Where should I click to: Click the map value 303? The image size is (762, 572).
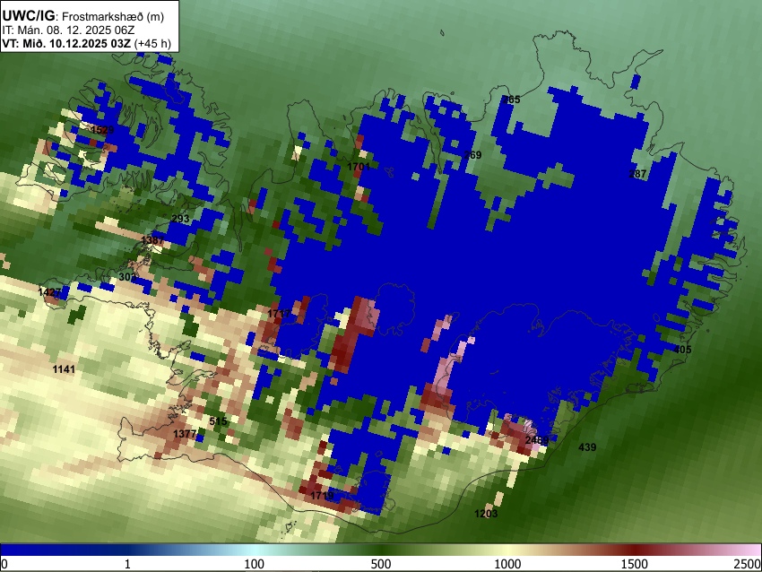[127, 277]
